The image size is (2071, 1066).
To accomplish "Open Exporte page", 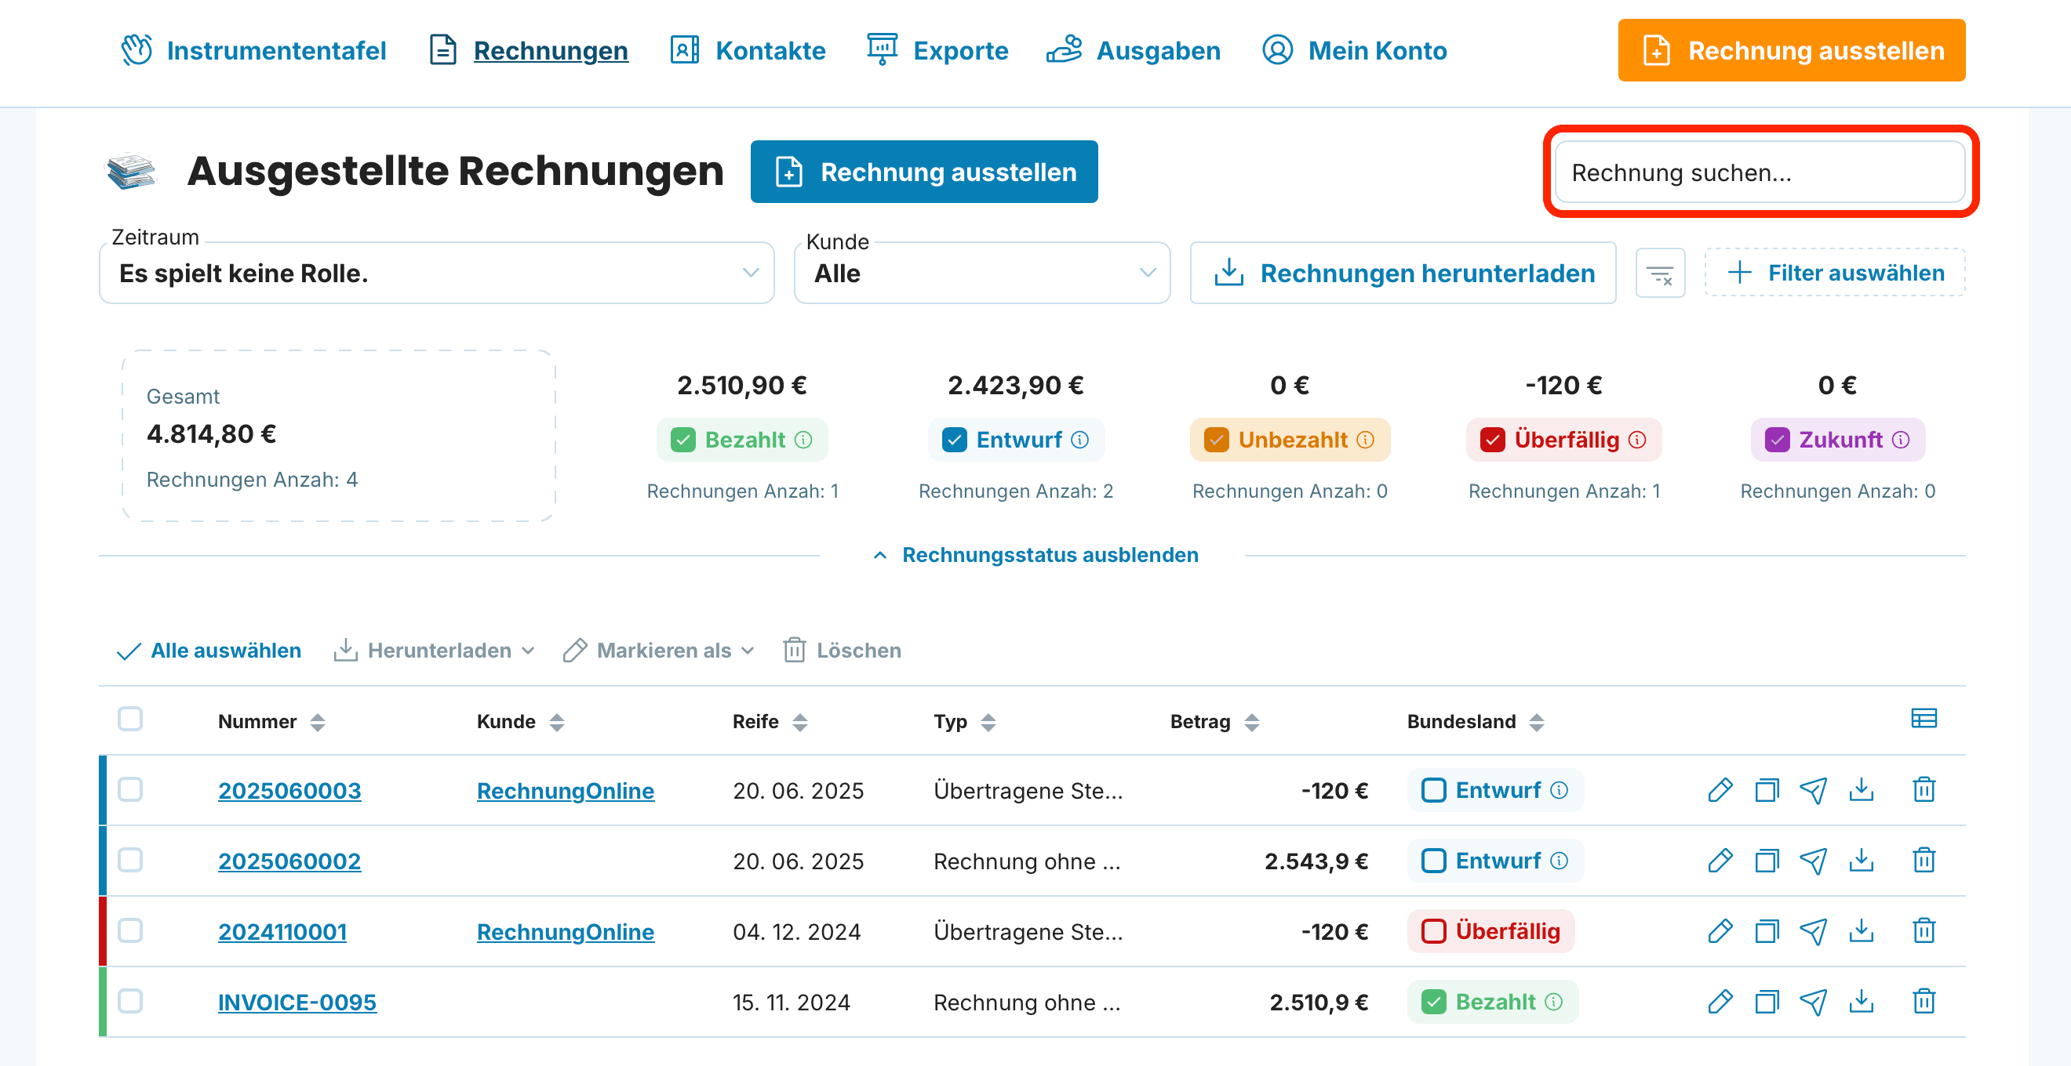I will pyautogui.click(x=937, y=51).
